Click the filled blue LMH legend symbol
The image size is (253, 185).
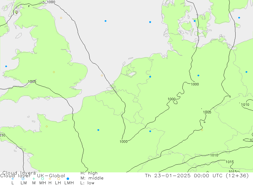tap(68, 179)
